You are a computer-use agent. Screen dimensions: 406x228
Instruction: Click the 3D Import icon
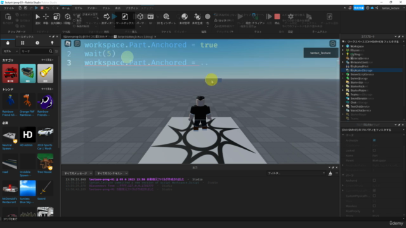(x=166, y=17)
